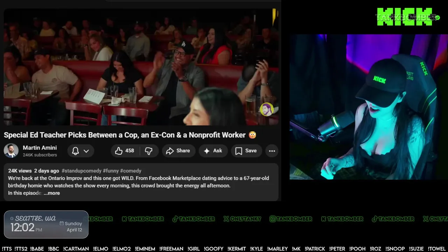Image resolution: width=448 pixels, height=252 pixels.
Task: Open #funny hashtag
Action: pyautogui.click(x=111, y=171)
